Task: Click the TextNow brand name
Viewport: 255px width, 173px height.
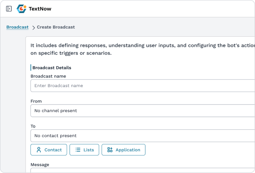Action: [40, 9]
